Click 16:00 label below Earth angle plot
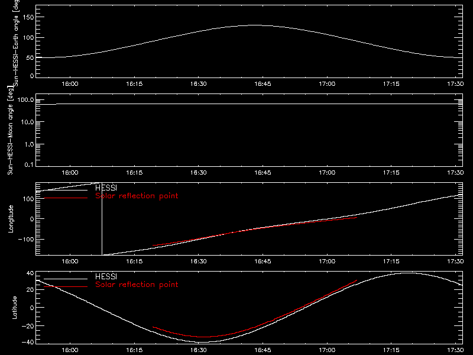Image resolution: width=473 pixels, height=355 pixels. coord(70,84)
